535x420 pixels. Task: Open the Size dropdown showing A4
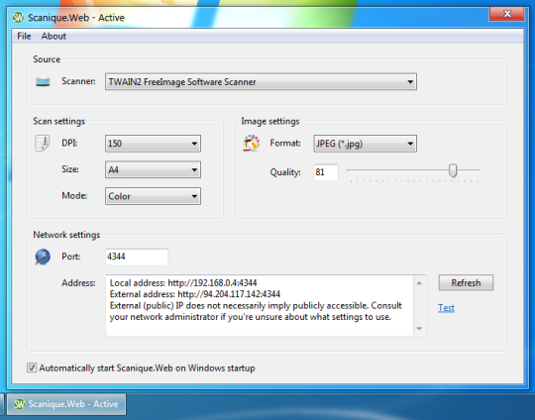(x=153, y=169)
